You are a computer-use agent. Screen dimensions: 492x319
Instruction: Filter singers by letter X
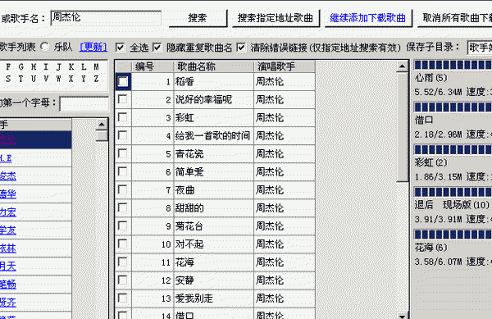pos(71,79)
